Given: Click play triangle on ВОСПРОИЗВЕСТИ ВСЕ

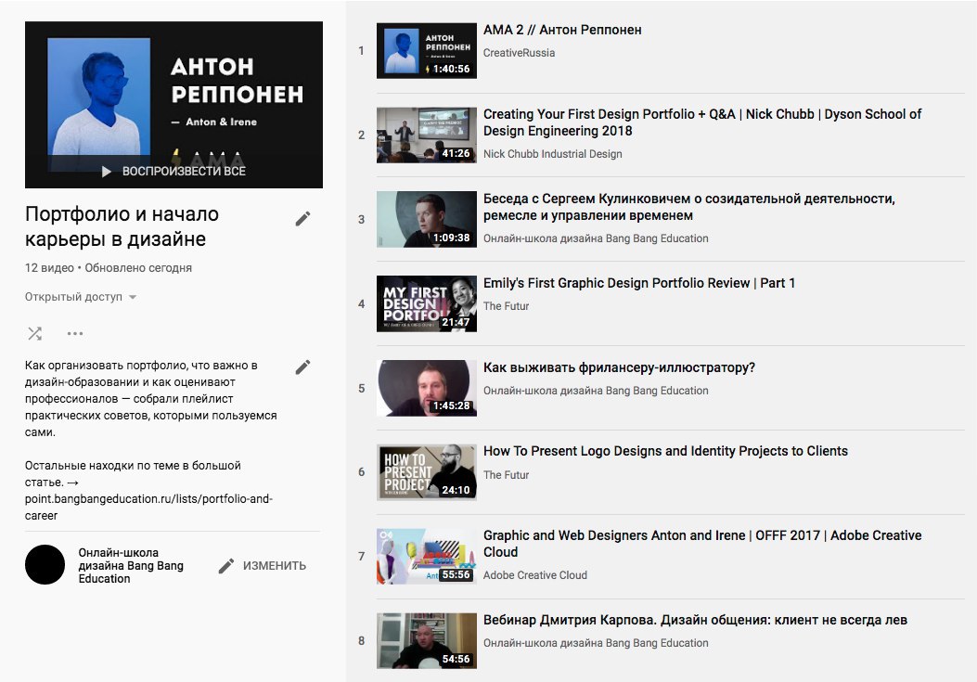Looking at the screenshot, I should point(107,172).
